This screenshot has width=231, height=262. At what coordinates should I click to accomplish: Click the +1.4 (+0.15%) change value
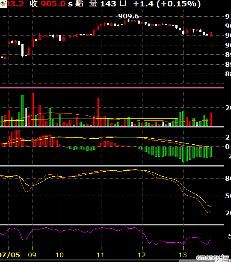pyautogui.click(x=167, y=4)
